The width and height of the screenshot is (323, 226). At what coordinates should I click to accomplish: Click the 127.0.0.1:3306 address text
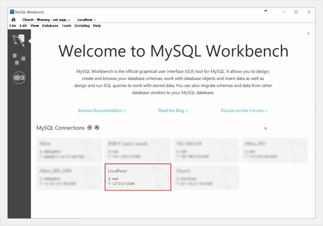[x=123, y=183]
